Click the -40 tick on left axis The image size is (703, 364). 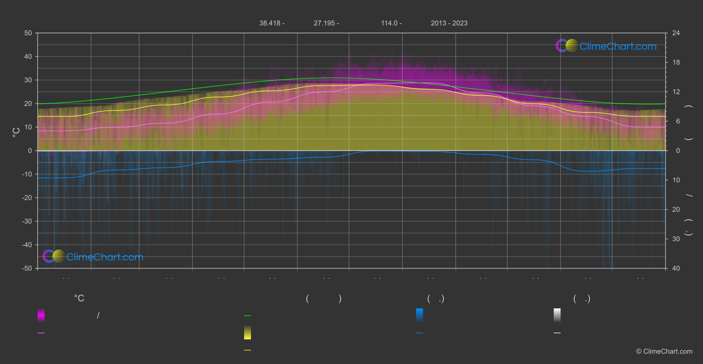tap(27, 245)
